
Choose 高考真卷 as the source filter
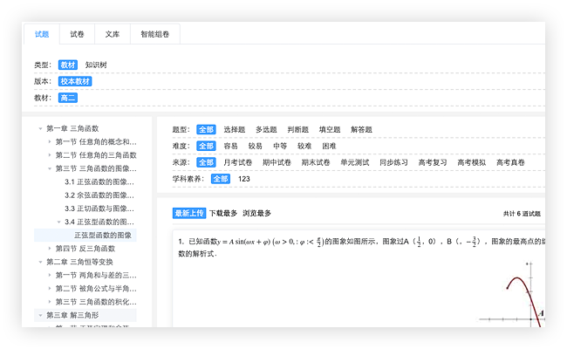coord(510,162)
